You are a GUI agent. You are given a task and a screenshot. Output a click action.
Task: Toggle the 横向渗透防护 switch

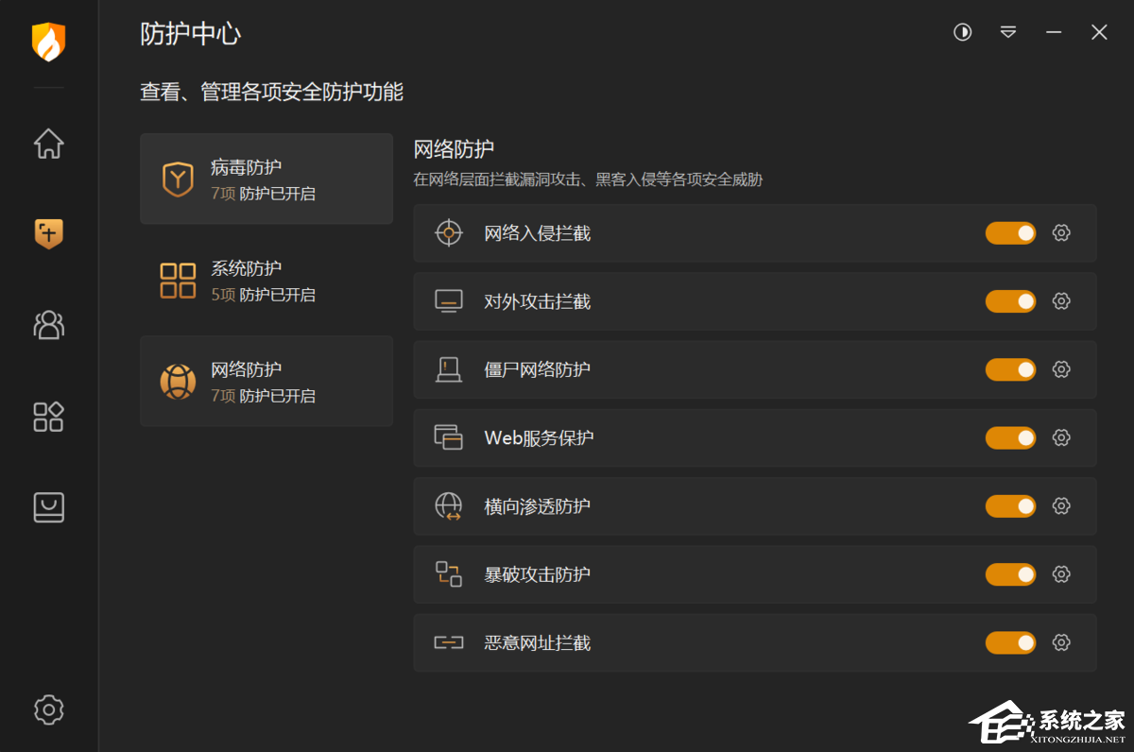(x=1010, y=506)
